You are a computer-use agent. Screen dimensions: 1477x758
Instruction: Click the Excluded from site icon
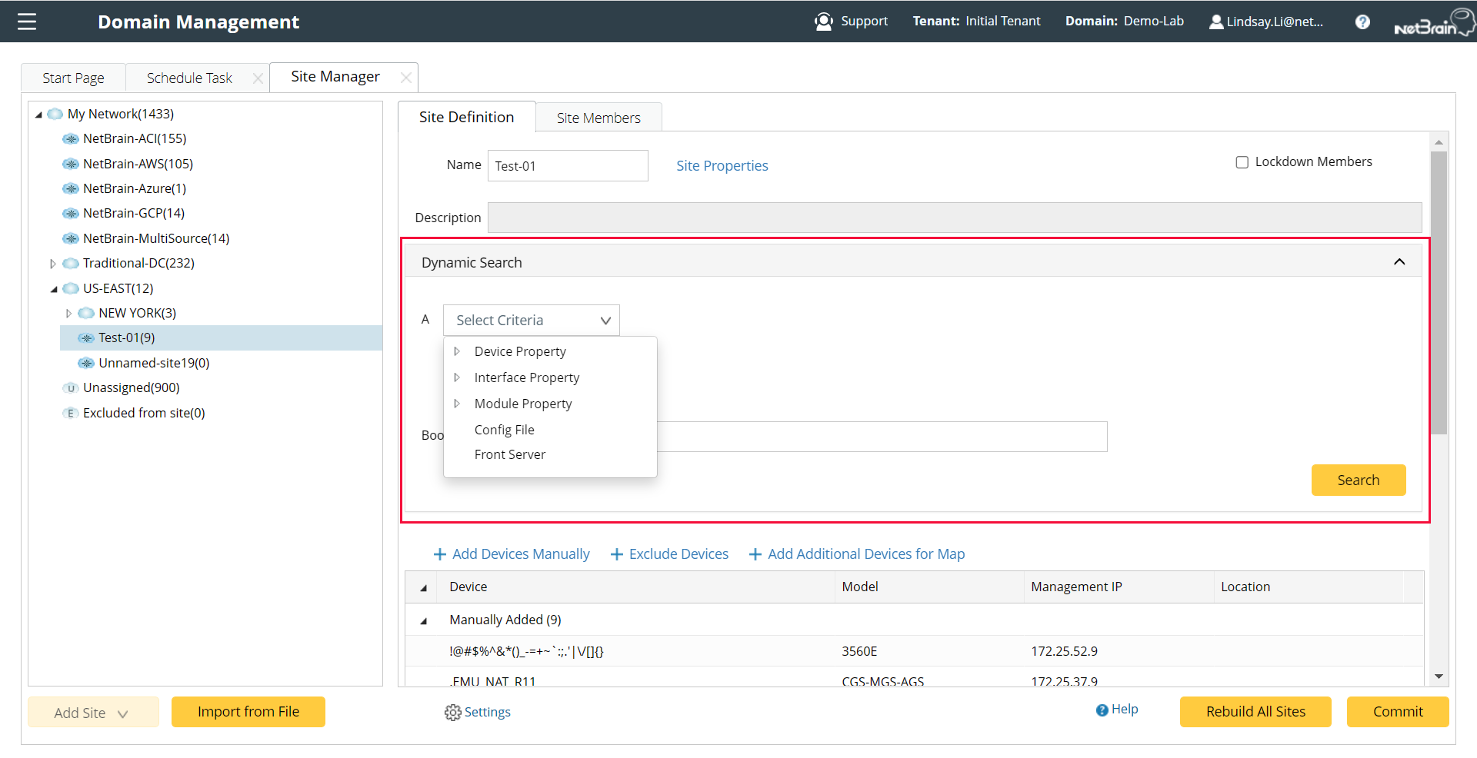coord(71,414)
